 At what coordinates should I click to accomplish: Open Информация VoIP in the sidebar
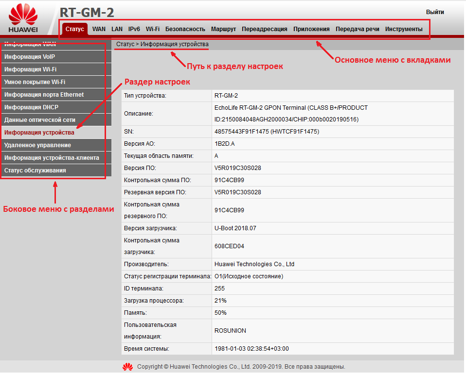[56, 57]
